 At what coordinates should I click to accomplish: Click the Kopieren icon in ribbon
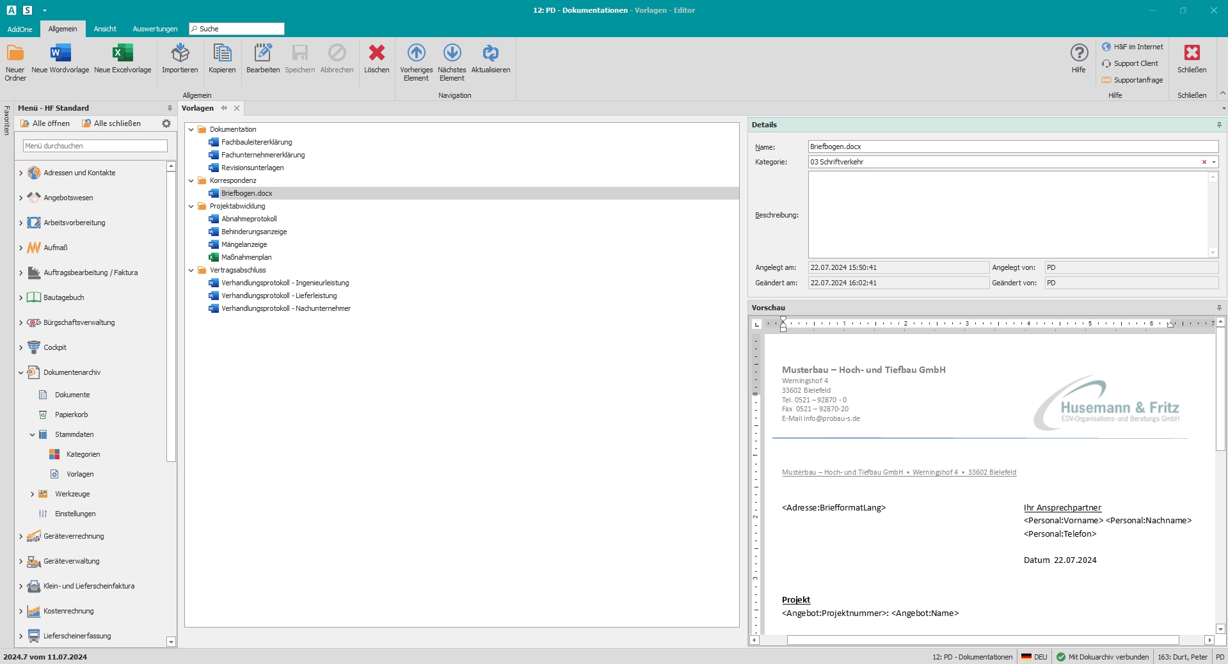point(222,53)
